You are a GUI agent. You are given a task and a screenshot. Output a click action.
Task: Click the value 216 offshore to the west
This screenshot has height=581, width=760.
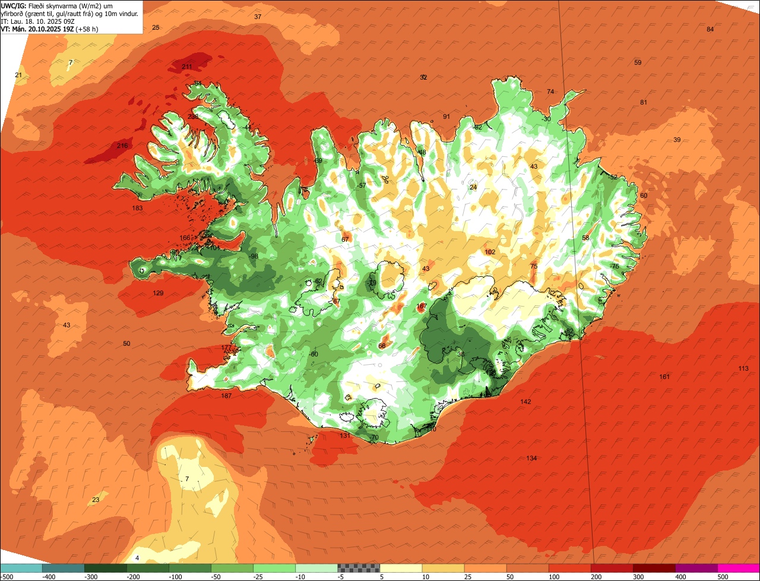pyautogui.click(x=122, y=146)
